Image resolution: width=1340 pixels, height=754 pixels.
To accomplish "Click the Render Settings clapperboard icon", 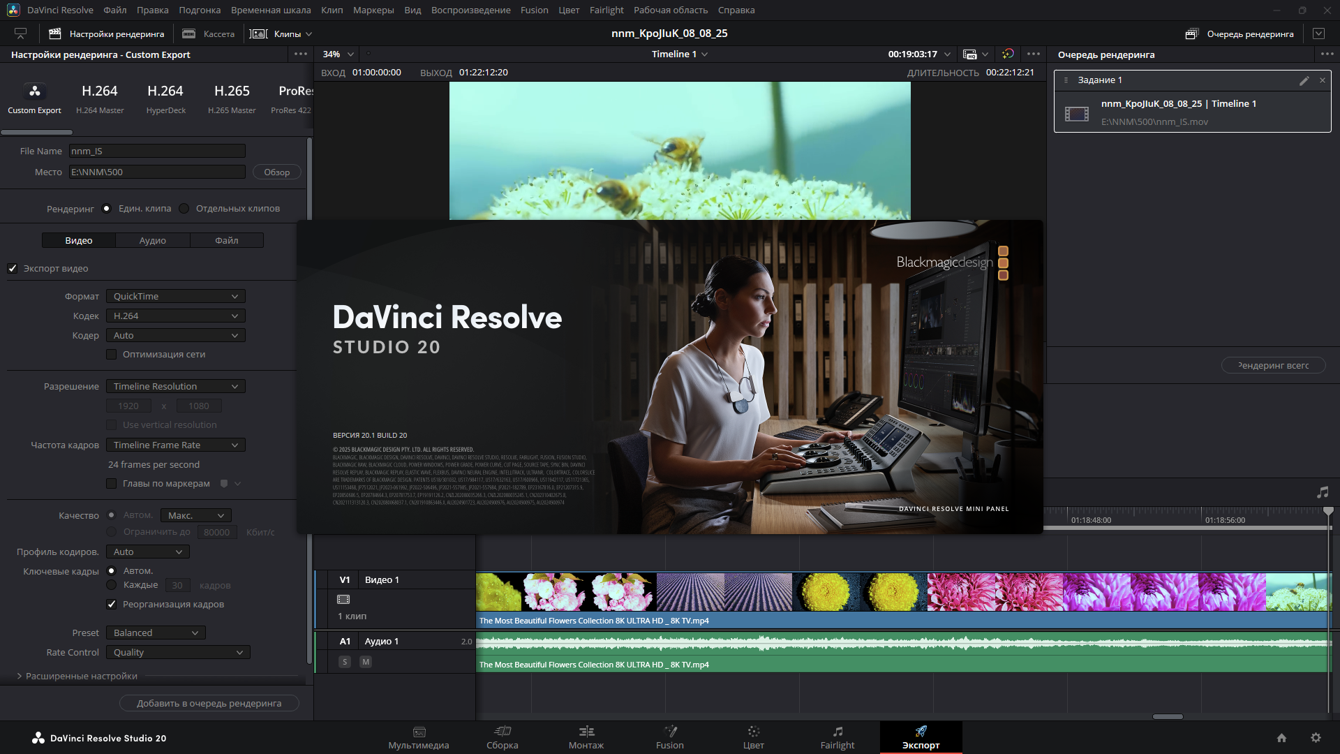I will click(x=55, y=34).
